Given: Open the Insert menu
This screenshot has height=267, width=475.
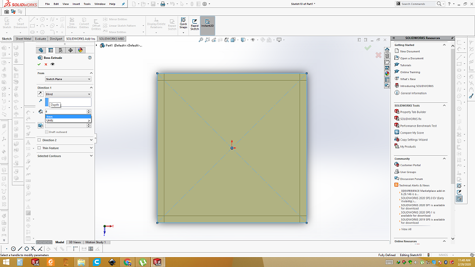Looking at the screenshot, I should coord(76,4).
